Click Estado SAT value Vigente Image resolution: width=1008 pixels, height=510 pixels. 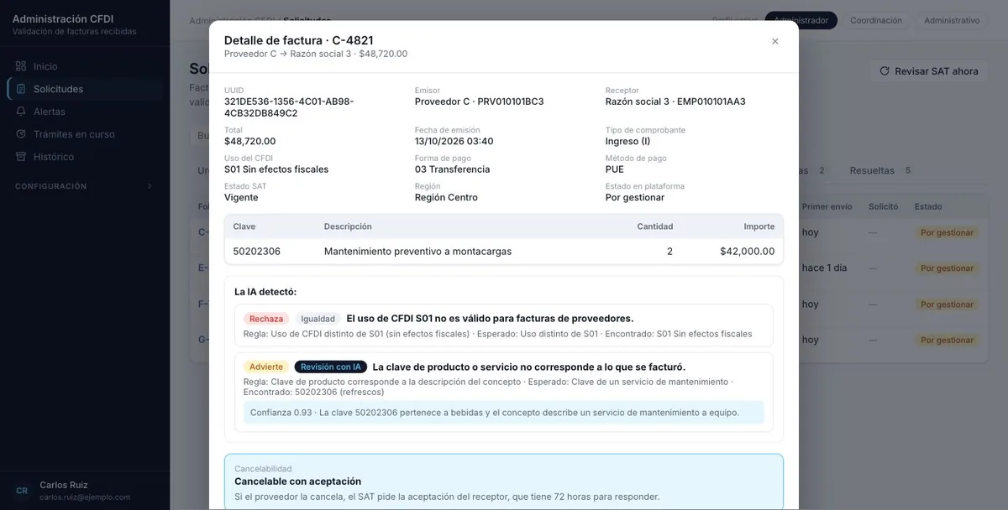pyautogui.click(x=241, y=198)
